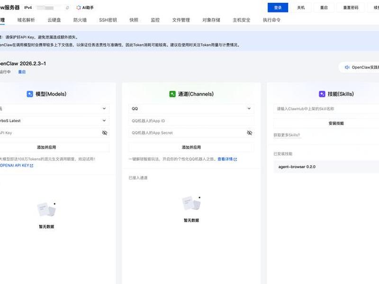The width and height of the screenshot is (379, 284).
Task: Expand the Turbos Latest model dropdown
Action: tap(54, 121)
